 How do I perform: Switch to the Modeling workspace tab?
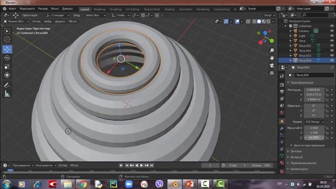point(99,9)
